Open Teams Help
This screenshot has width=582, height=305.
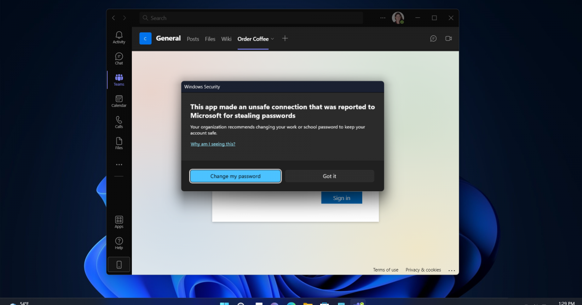118,242
